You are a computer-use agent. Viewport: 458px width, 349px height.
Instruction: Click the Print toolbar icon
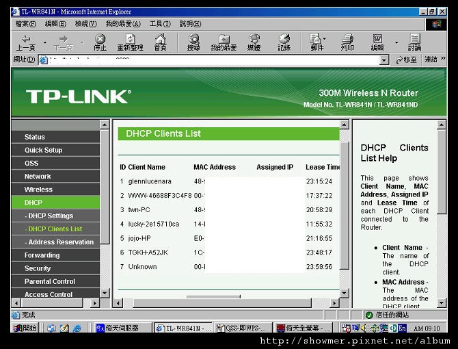(347, 38)
